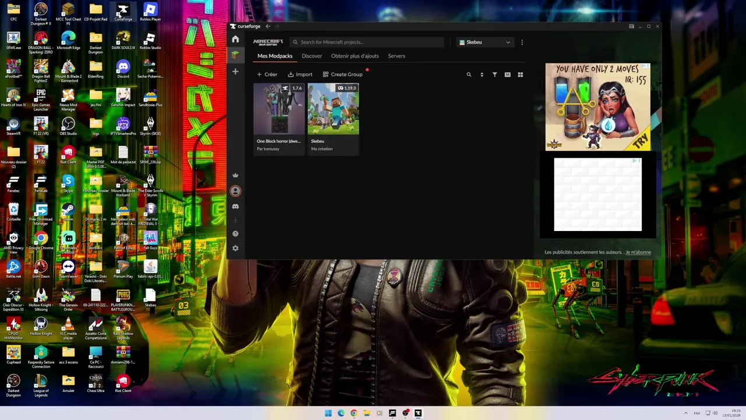Search modpacks with magnifier icon in toolbar

(x=469, y=75)
